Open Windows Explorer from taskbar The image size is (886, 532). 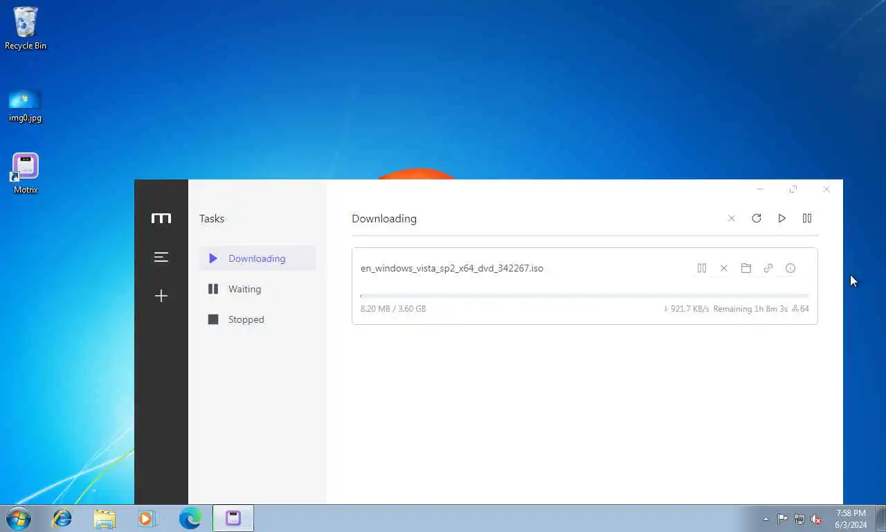105,518
